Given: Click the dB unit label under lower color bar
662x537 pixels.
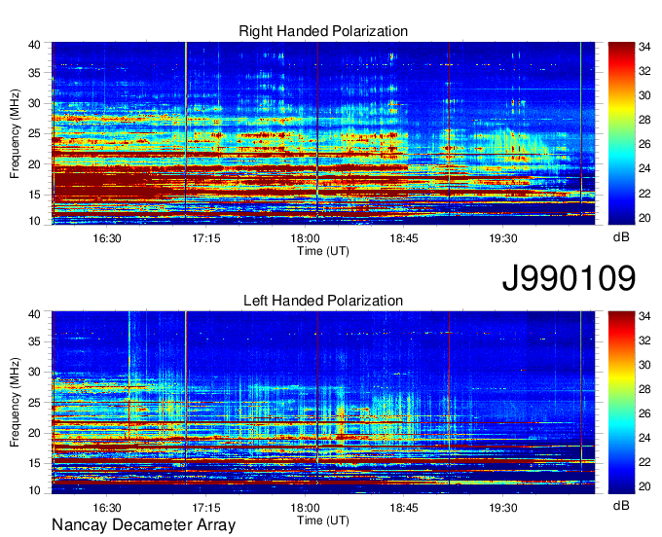Looking at the screenshot, I should tap(621, 506).
